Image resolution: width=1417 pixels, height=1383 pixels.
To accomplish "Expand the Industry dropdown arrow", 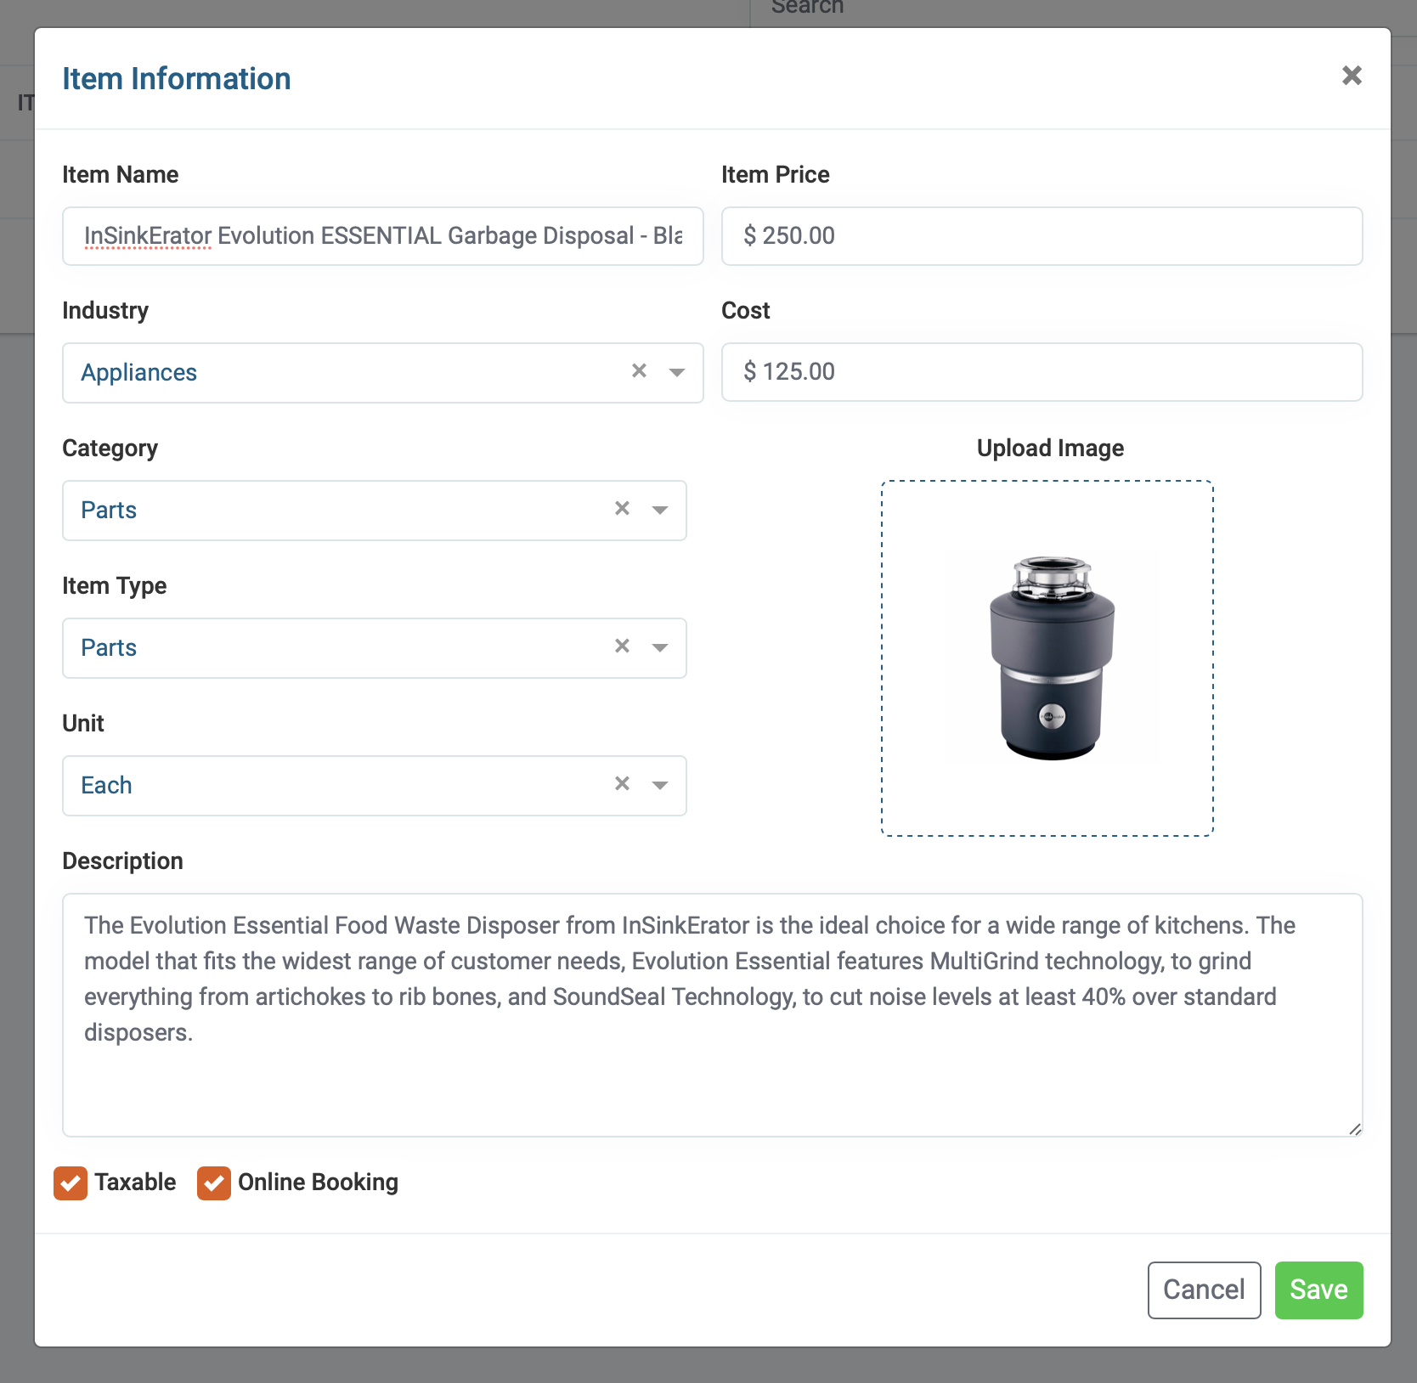I will coord(677,372).
